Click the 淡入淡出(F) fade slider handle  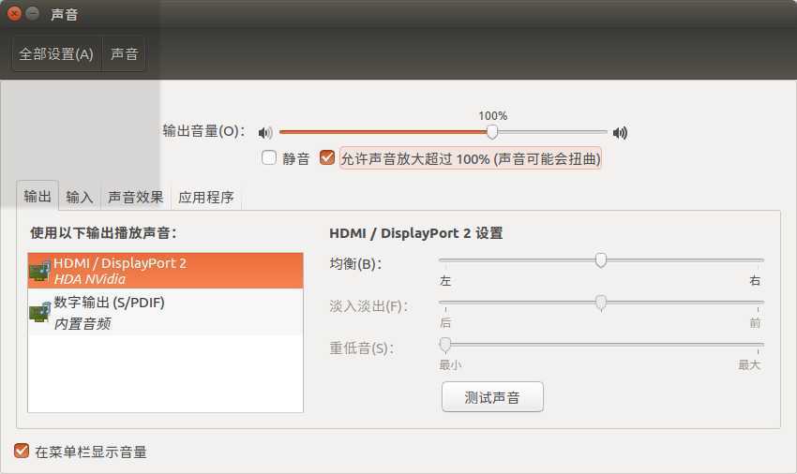click(x=601, y=303)
